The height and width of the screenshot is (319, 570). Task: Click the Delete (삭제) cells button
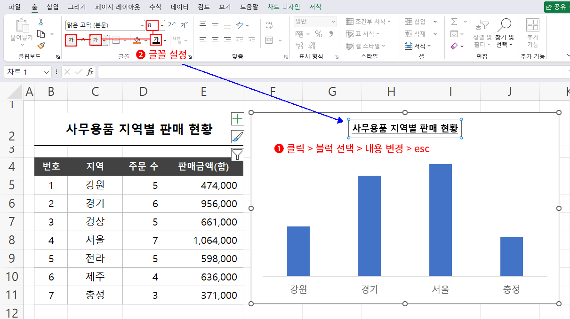pos(415,34)
